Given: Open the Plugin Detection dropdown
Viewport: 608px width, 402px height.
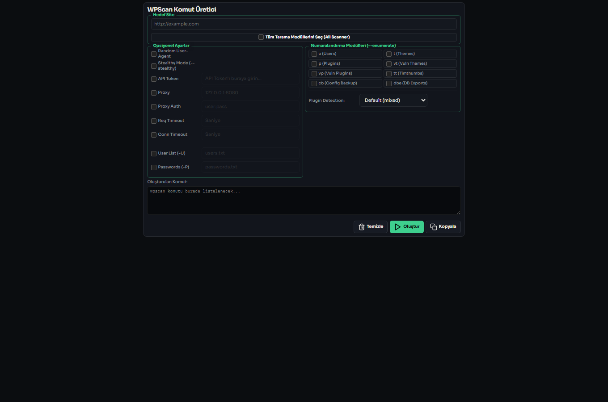Looking at the screenshot, I should [x=393, y=100].
